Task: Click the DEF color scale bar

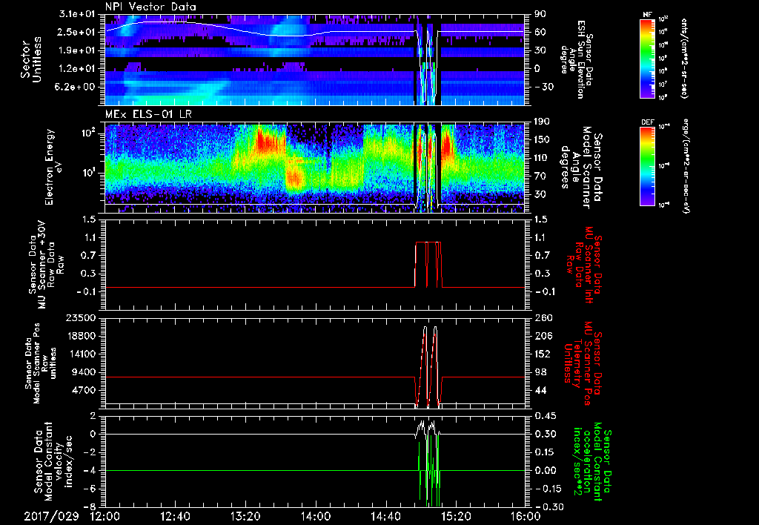Action: 648,166
